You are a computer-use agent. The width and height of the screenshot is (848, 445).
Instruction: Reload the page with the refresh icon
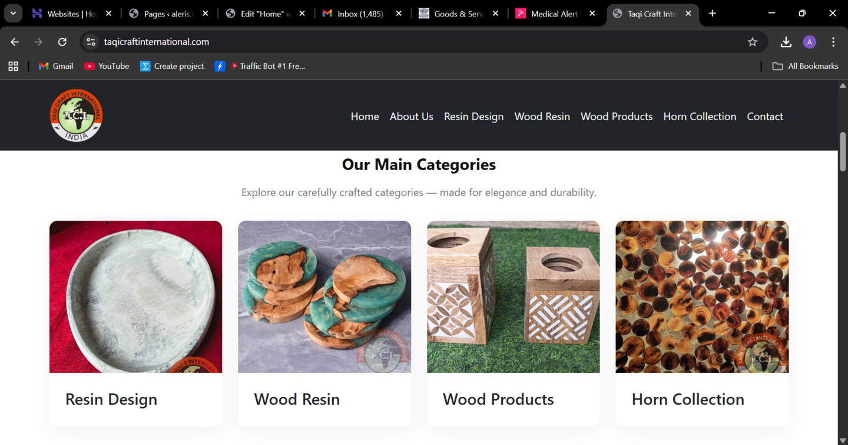[62, 42]
